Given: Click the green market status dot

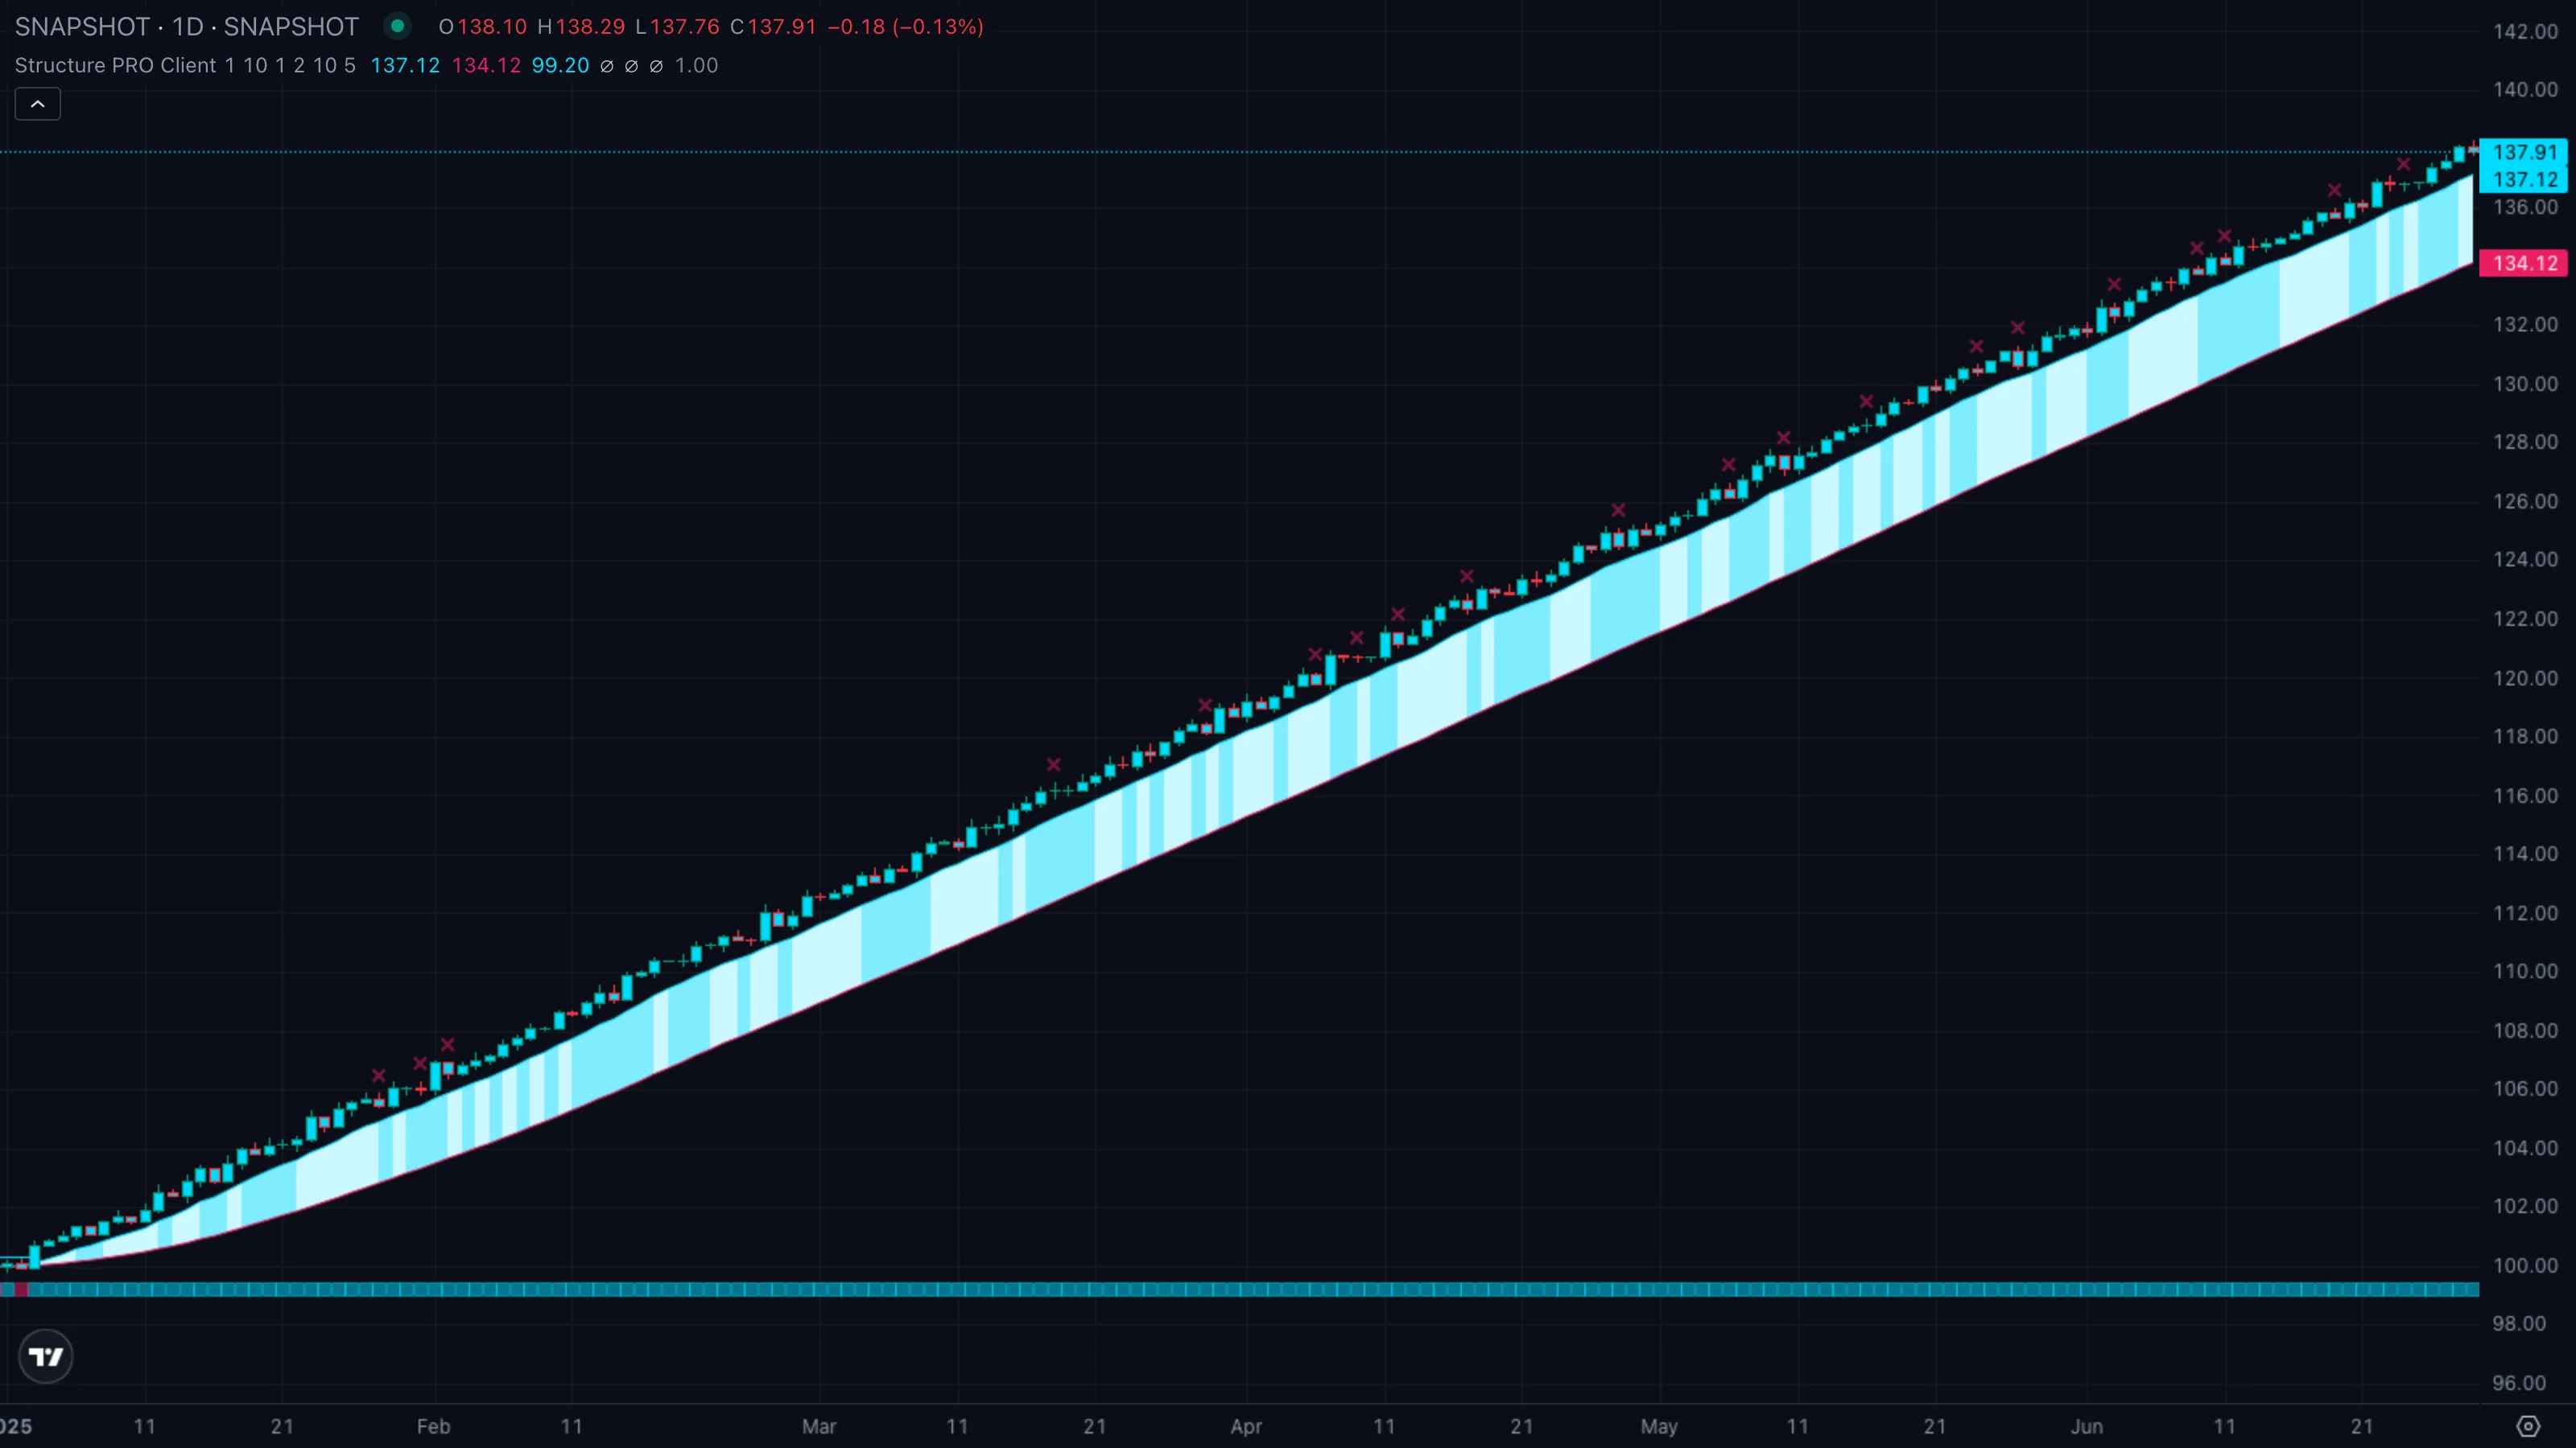Looking at the screenshot, I should (398, 26).
